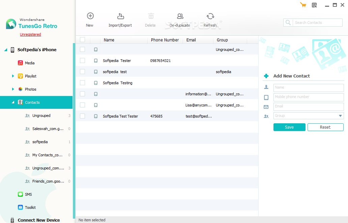Open the Group dropdown in Add New Contact
348x223 pixels.
(340, 116)
